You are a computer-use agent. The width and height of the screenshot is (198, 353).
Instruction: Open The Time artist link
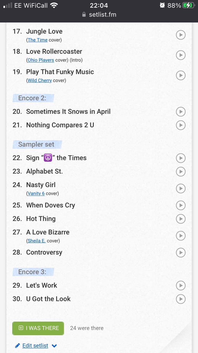37,40
